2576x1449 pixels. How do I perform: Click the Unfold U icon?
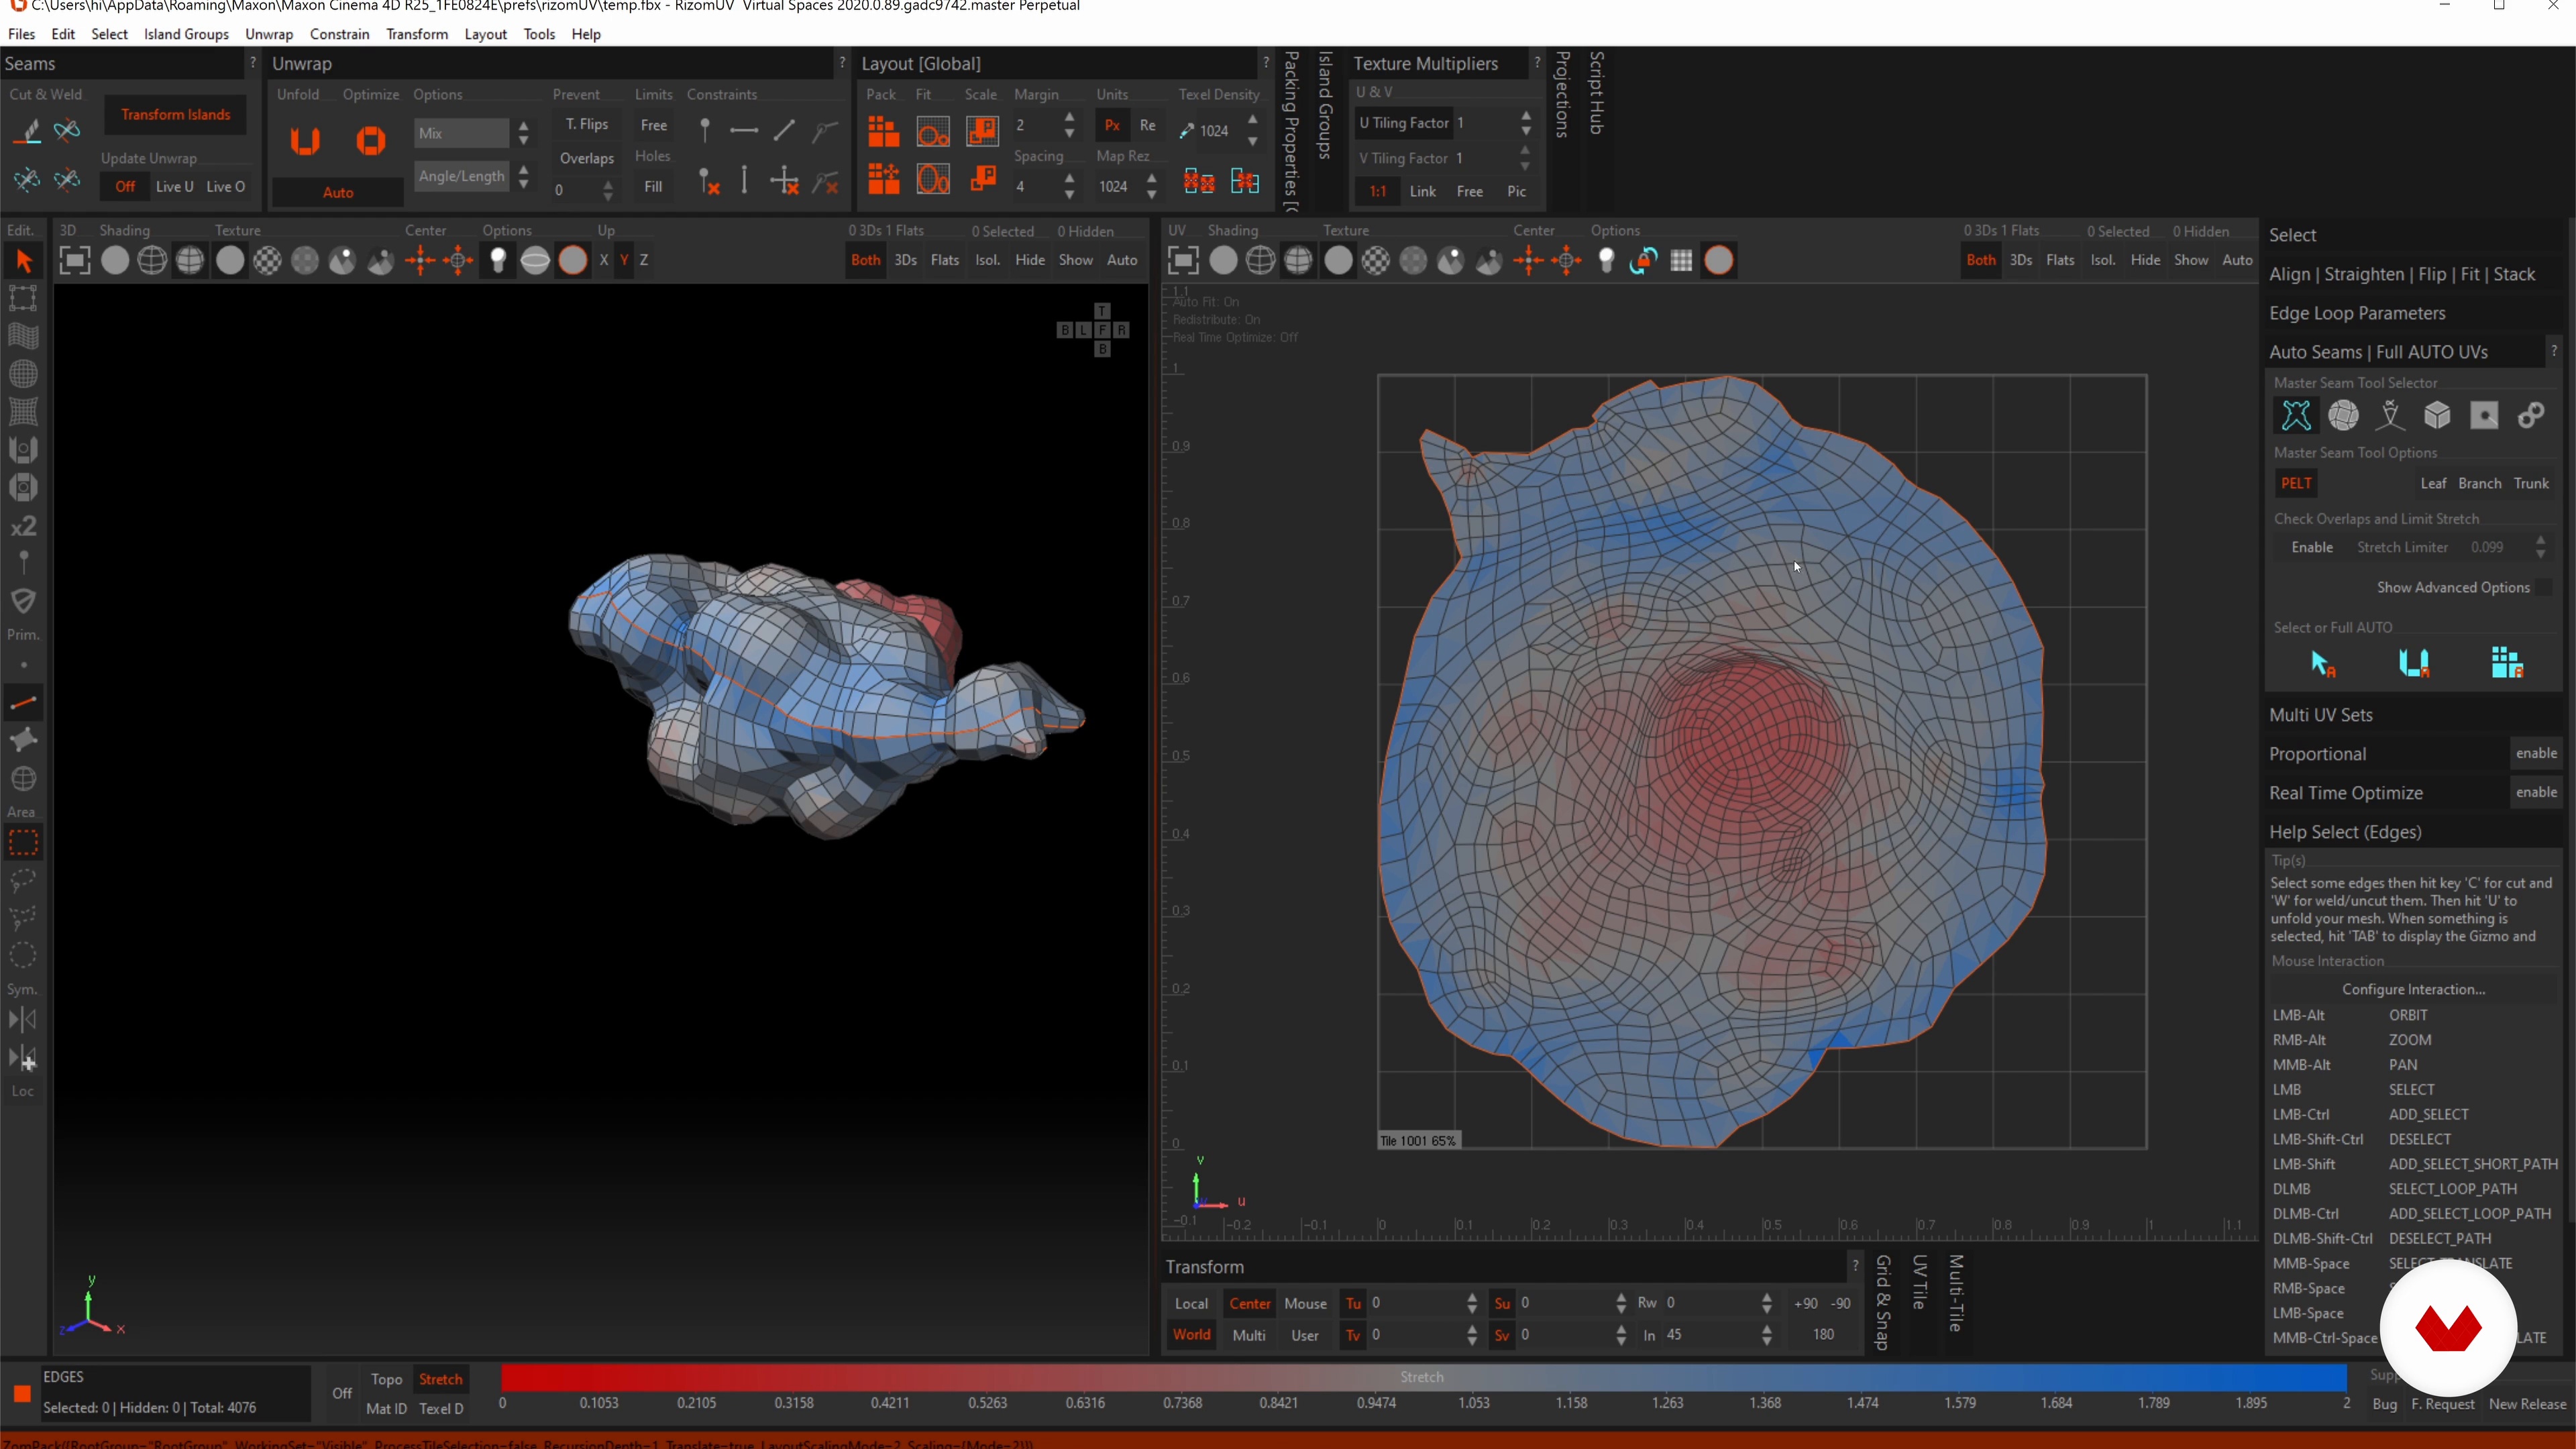click(305, 140)
